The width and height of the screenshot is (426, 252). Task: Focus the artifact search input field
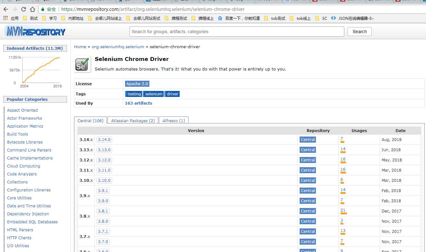(x=237, y=32)
